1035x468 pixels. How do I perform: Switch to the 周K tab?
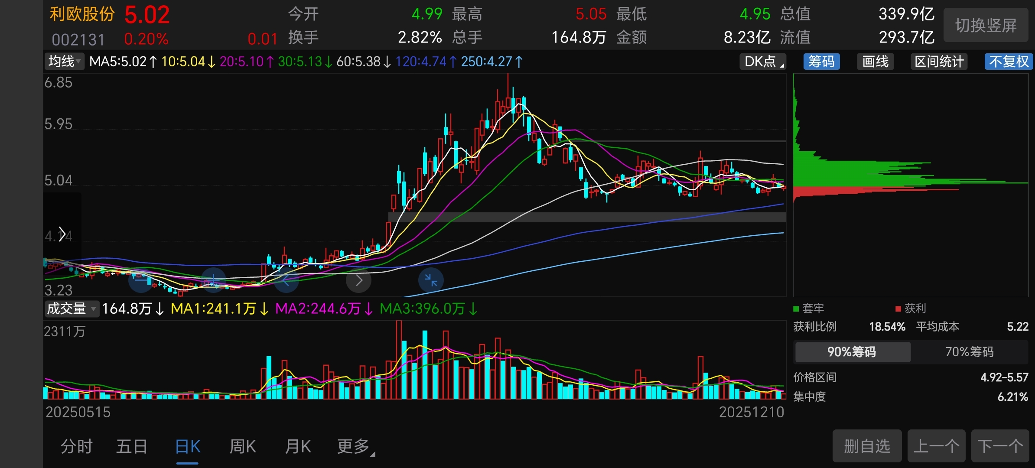tap(243, 446)
